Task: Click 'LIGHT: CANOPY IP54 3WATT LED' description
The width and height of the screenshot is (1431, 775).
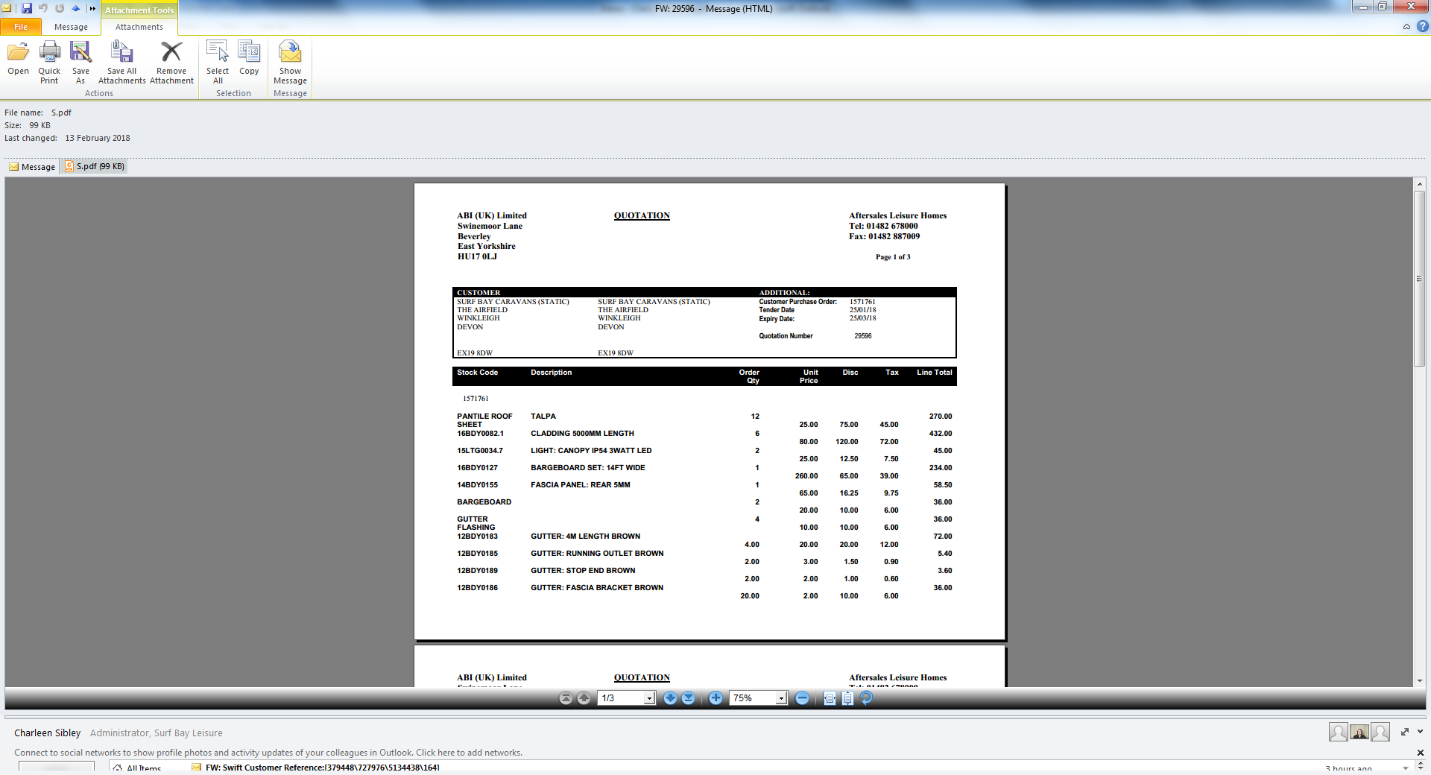Action: [x=591, y=451]
